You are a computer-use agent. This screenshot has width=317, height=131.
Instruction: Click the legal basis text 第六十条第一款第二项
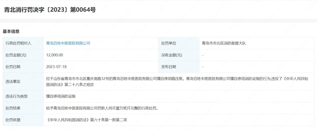tap(109, 120)
